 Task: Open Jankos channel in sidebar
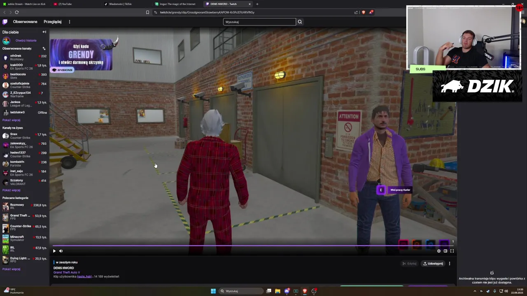[25, 104]
